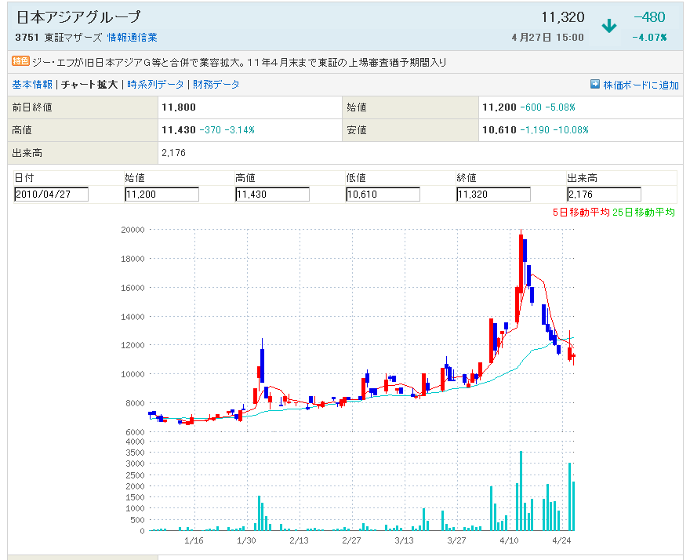Click the red 5日移動平均 legend label

[581, 212]
